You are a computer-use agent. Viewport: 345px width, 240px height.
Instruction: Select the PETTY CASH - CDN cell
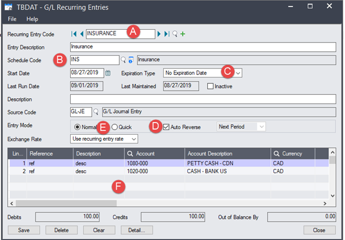pos(228,163)
